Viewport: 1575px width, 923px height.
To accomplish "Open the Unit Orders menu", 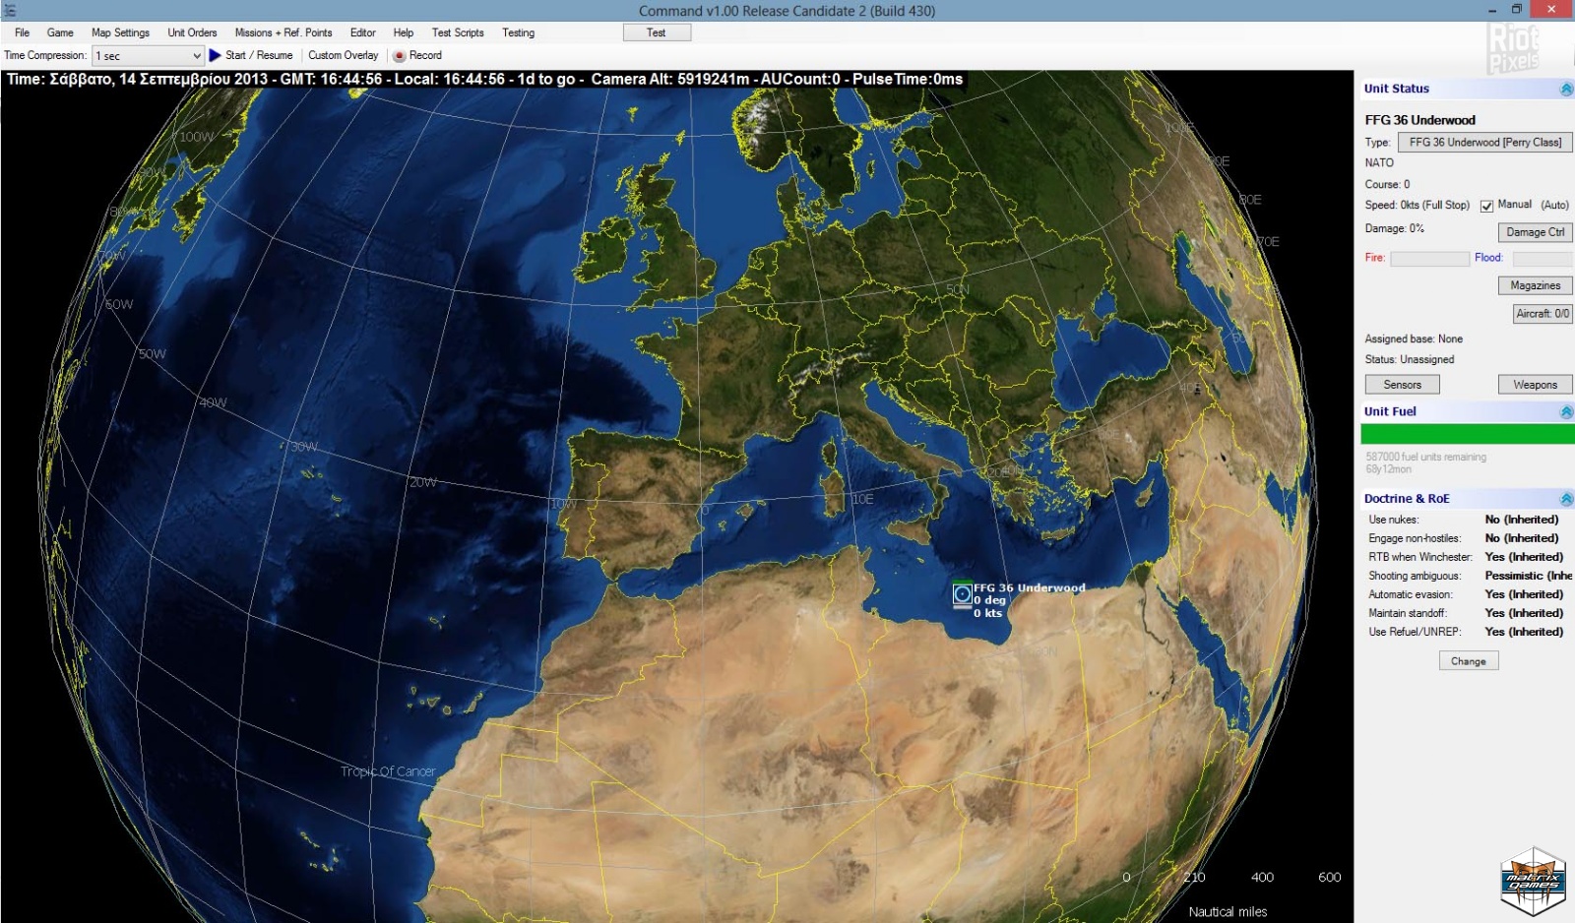I will click(x=192, y=32).
